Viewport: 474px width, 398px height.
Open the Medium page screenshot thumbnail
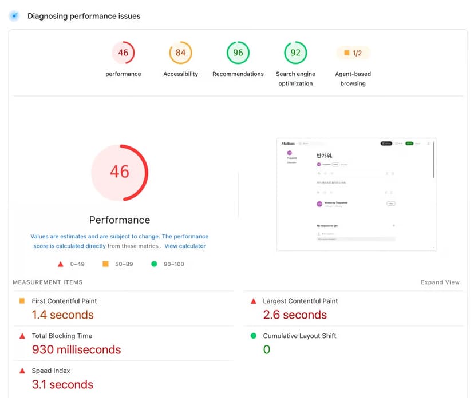(357, 194)
